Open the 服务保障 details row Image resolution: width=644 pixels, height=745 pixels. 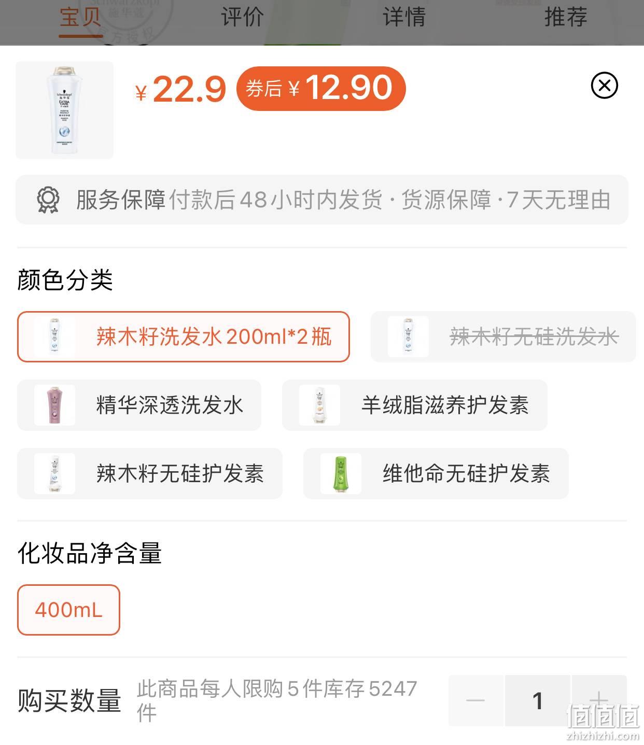click(x=322, y=200)
